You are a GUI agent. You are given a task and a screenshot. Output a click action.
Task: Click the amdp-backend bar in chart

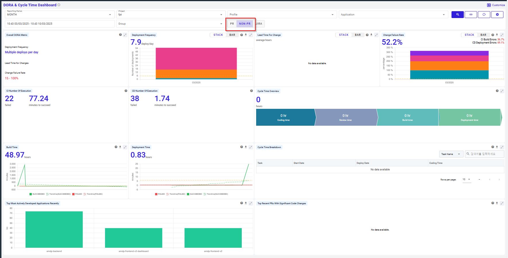pos(54,229)
